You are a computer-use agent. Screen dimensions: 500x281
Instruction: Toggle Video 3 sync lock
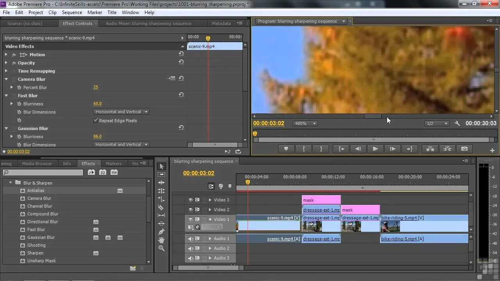[197, 200]
